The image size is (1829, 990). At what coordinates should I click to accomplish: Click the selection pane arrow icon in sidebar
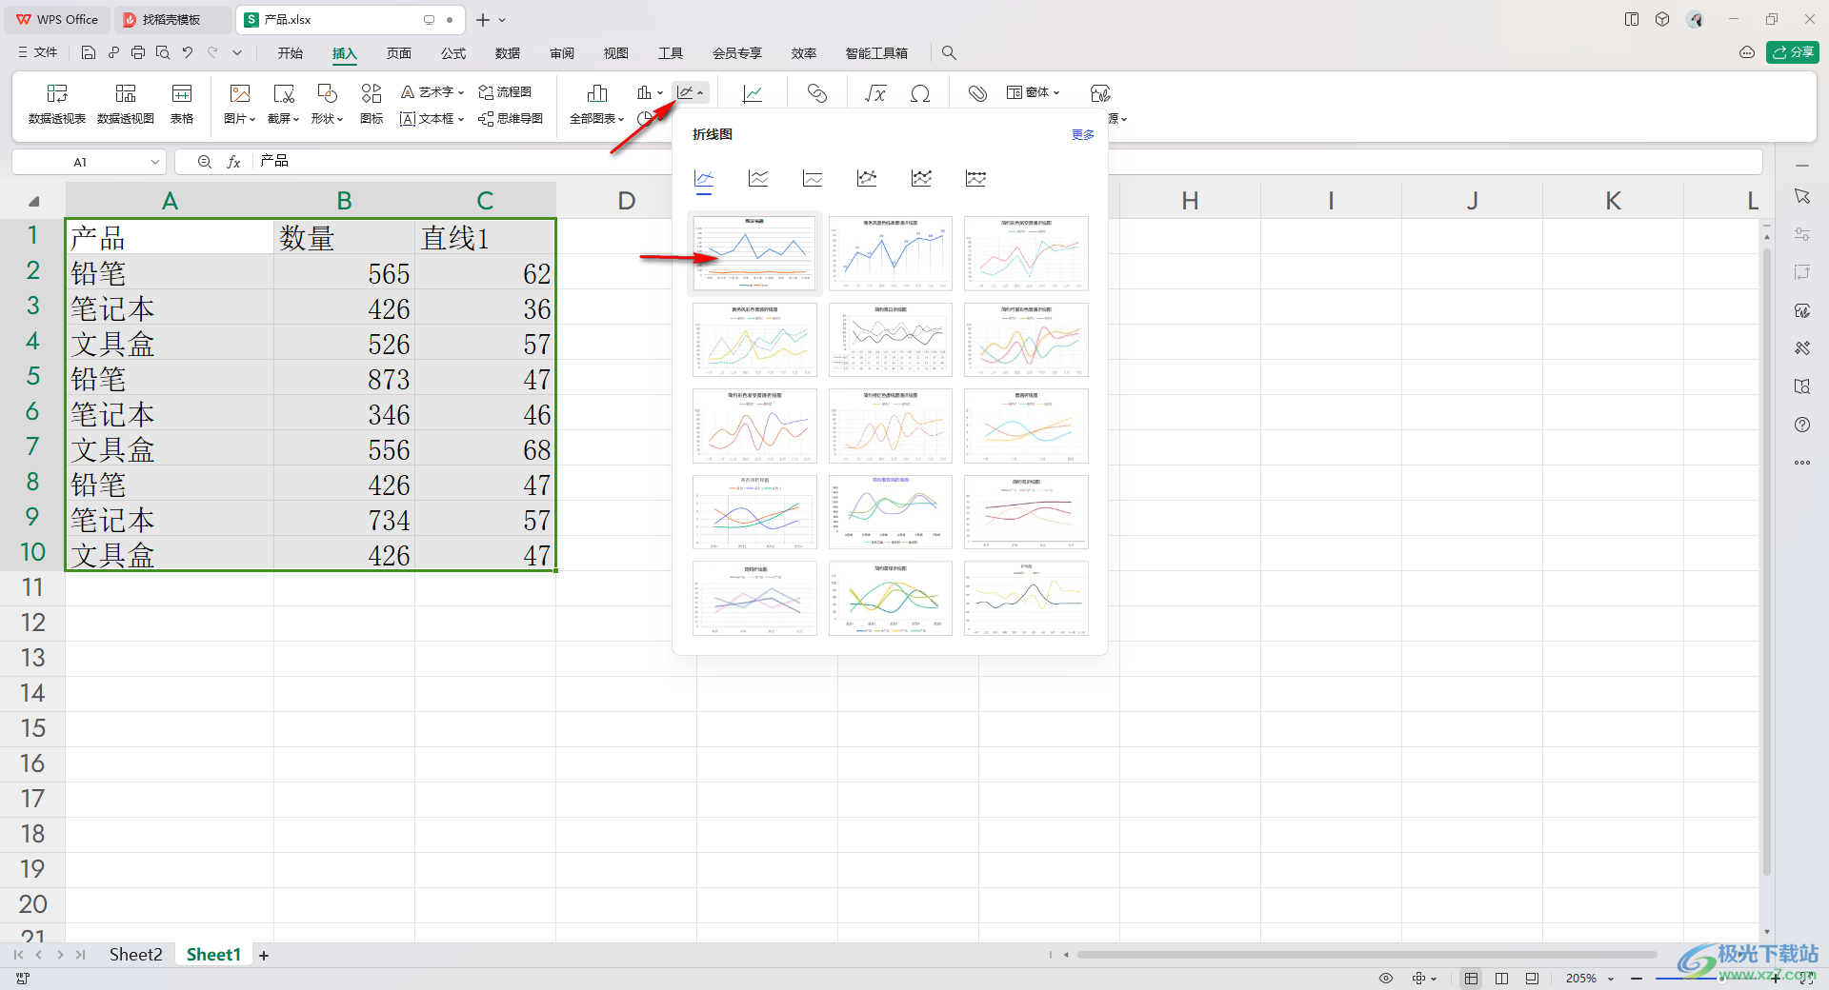click(1802, 196)
